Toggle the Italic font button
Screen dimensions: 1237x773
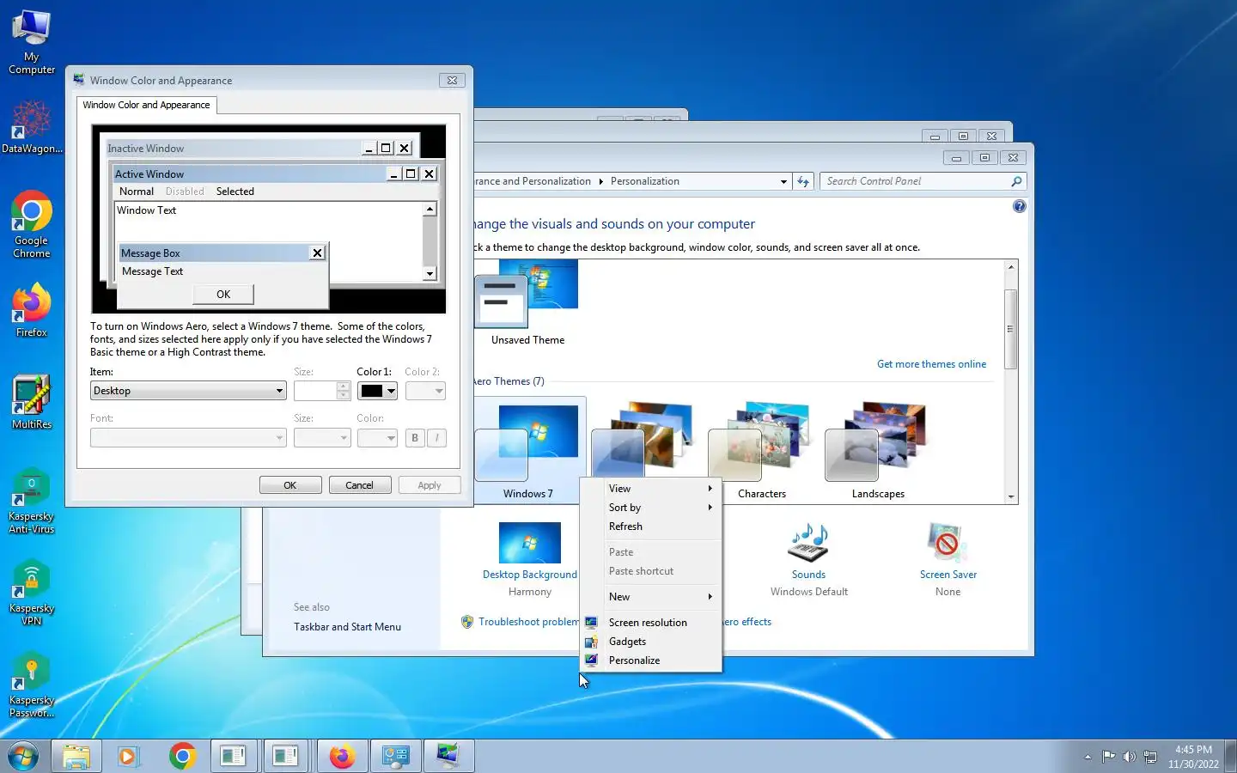tap(436, 438)
